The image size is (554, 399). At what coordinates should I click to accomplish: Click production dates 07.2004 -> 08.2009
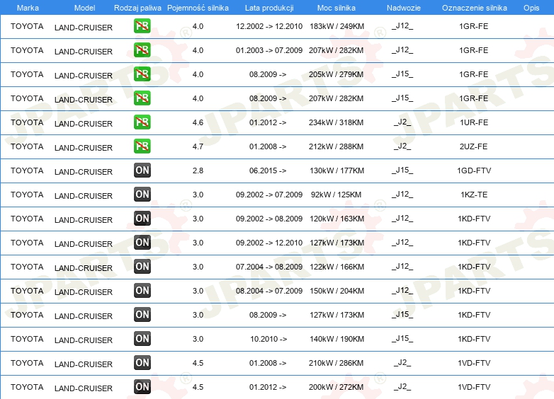(x=269, y=267)
